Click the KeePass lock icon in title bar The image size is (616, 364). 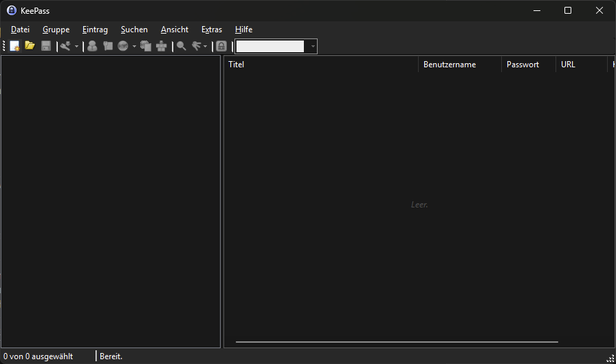click(12, 10)
